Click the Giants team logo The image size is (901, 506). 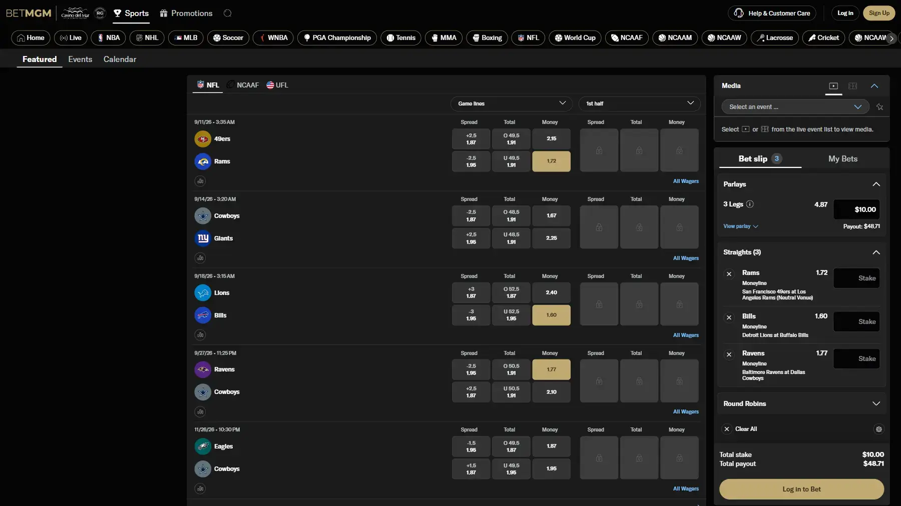[x=203, y=238]
